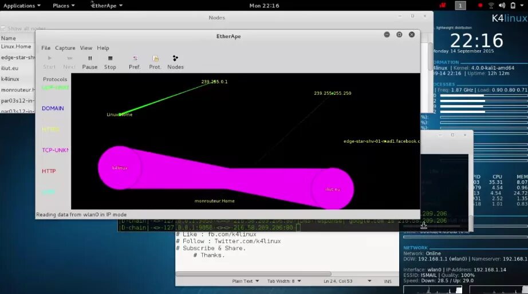Screen dimensions: 528x294
Task: Click the 239.255.255.250 node label
Action: pos(333,93)
